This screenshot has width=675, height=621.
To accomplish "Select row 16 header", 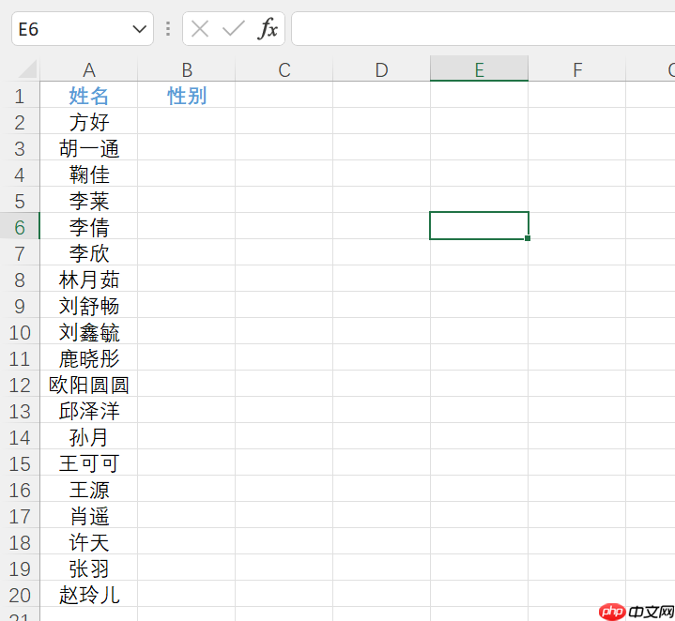I will coord(20,490).
